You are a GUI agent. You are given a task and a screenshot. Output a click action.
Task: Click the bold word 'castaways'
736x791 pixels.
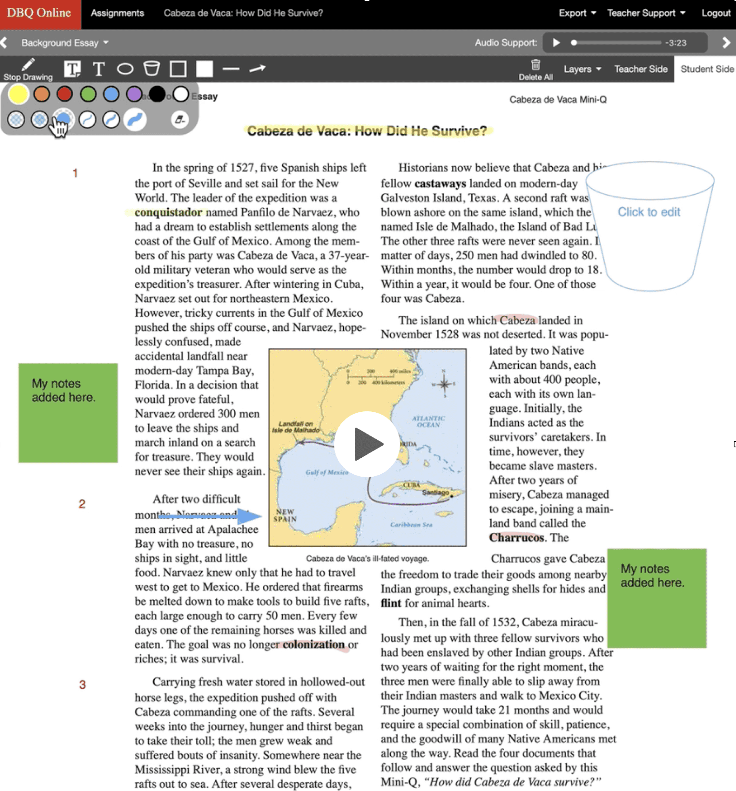440,183
